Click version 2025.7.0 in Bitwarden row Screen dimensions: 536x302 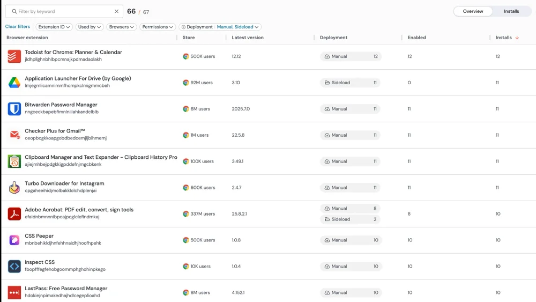(241, 109)
